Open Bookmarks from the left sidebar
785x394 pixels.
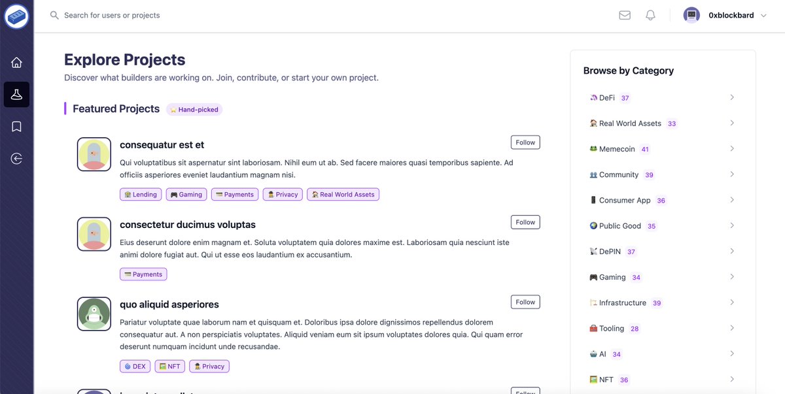coord(16,125)
